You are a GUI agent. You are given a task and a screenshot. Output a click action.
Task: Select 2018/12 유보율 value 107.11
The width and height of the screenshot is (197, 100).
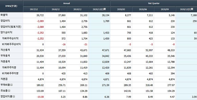point(62,91)
